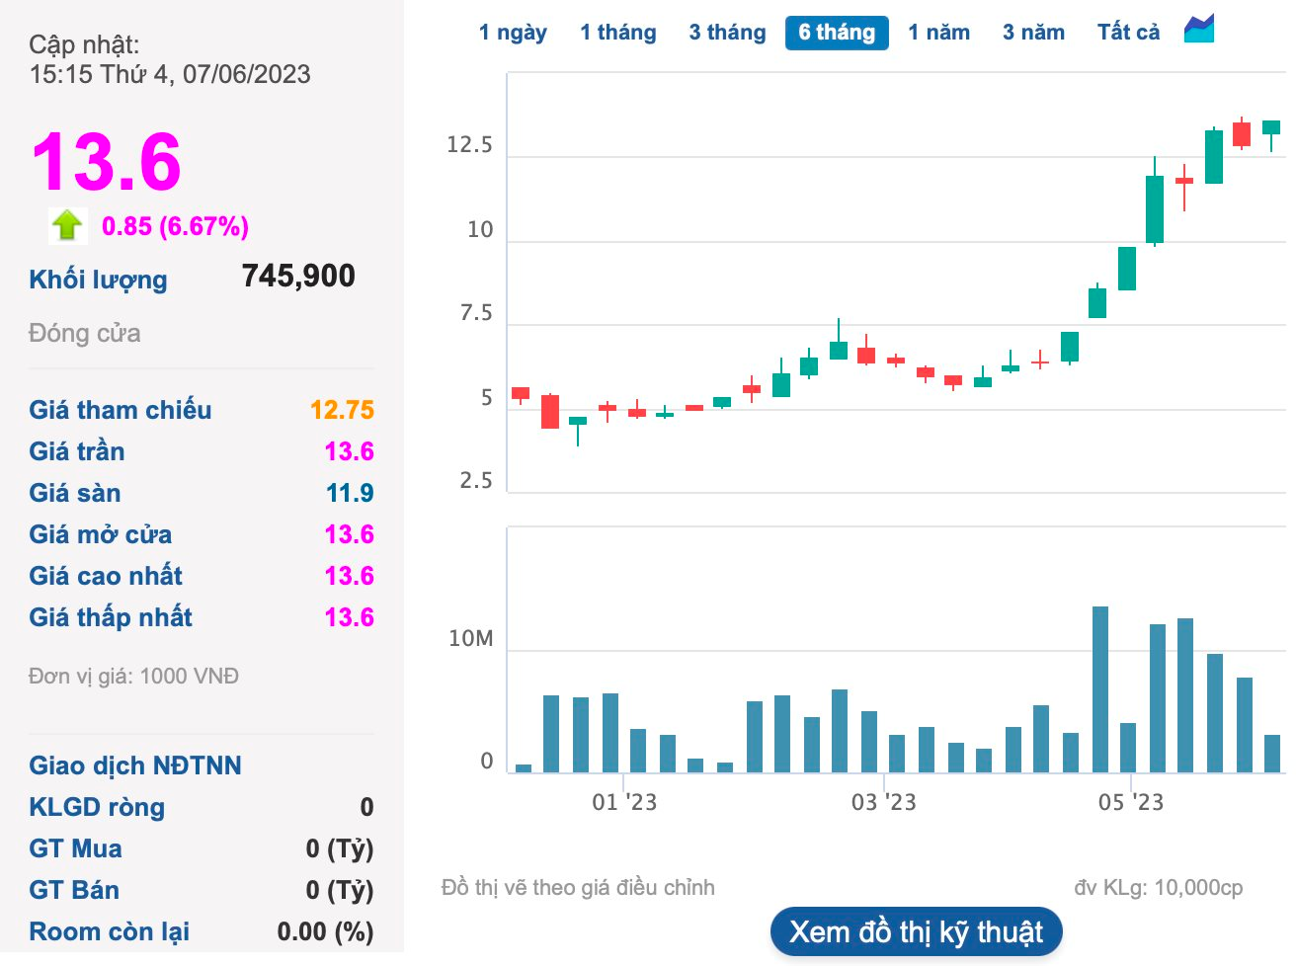Screen dimensions: 1296x966
Task: Click the Giá trần label
Action: pos(77,451)
